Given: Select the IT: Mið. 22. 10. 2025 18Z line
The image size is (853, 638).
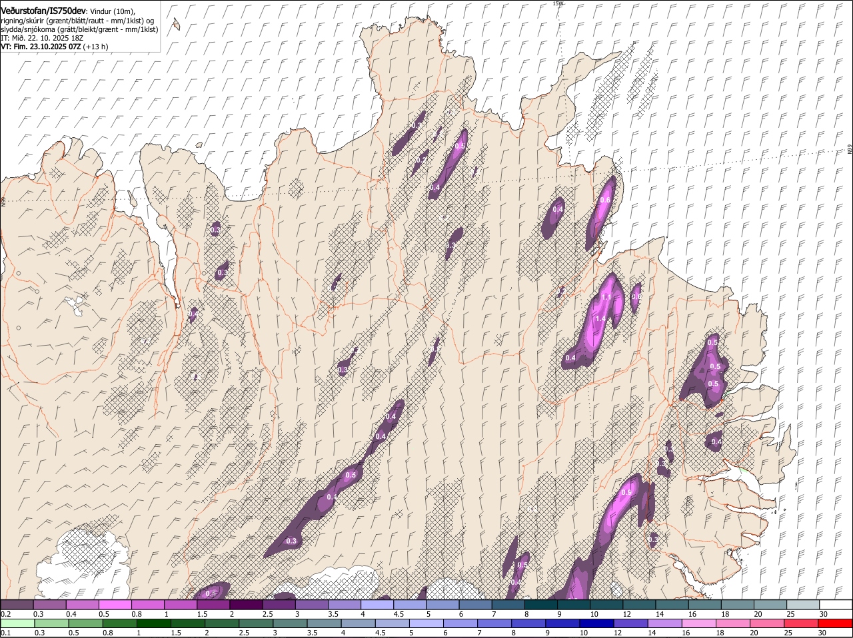Looking at the screenshot, I should coord(42,38).
